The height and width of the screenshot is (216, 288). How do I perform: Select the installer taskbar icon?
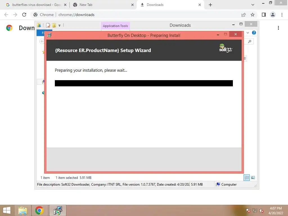(58, 210)
